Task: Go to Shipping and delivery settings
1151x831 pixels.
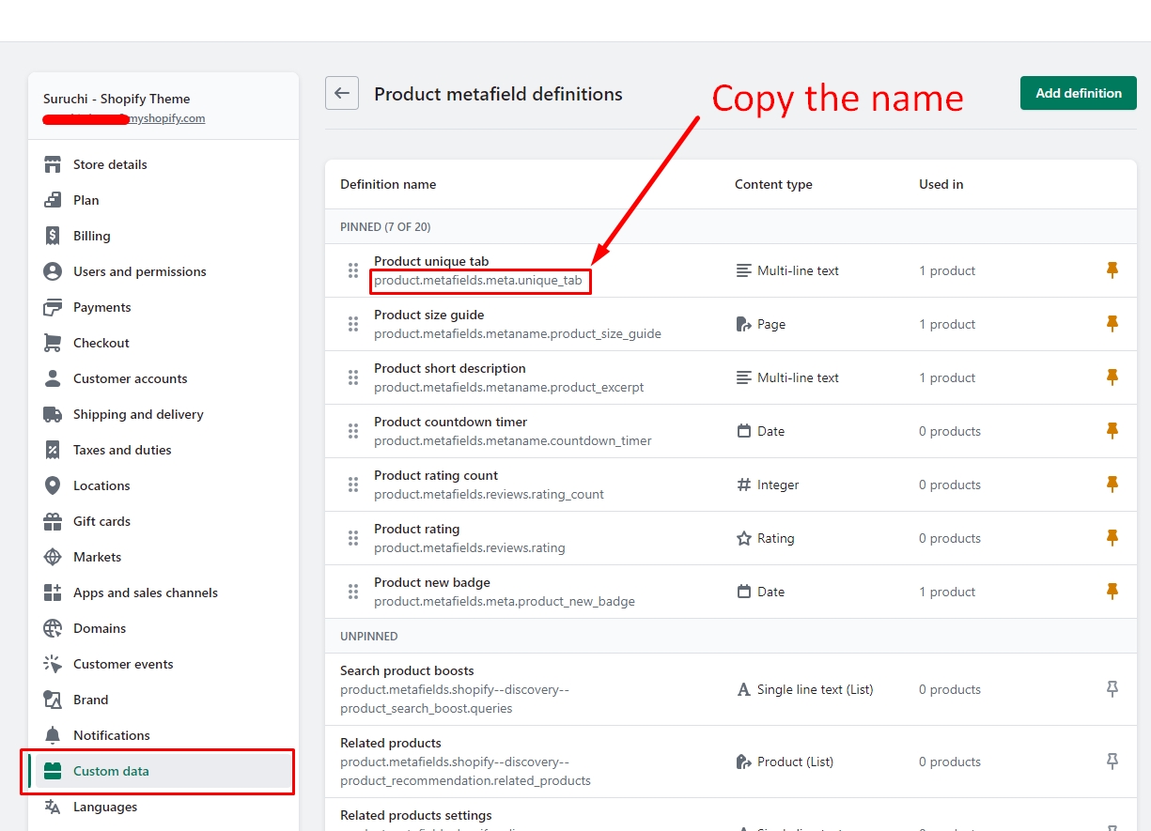Action: 138,414
